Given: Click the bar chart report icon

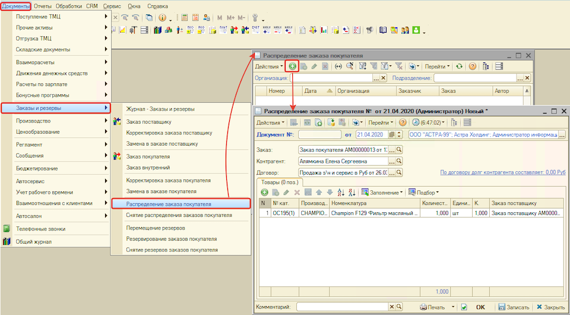Looking at the screenshot, I should click(x=324, y=30).
